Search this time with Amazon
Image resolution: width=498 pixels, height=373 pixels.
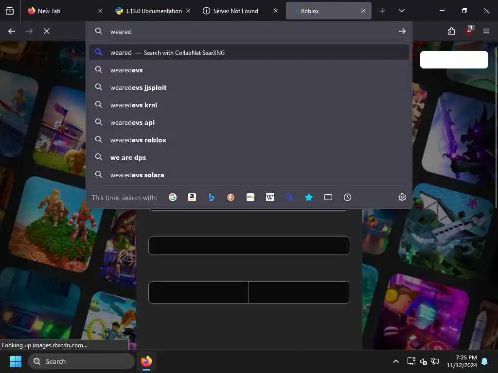pyautogui.click(x=192, y=197)
